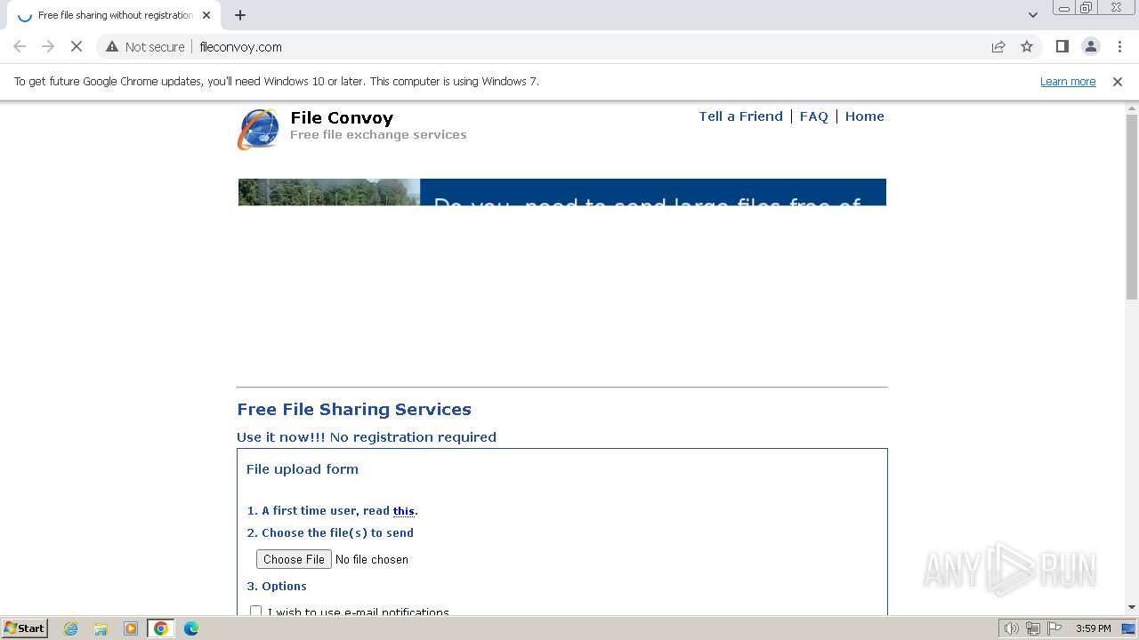Screen dimensions: 1139x640
Task: Open Action Center flag icon
Action: tap(1053, 628)
